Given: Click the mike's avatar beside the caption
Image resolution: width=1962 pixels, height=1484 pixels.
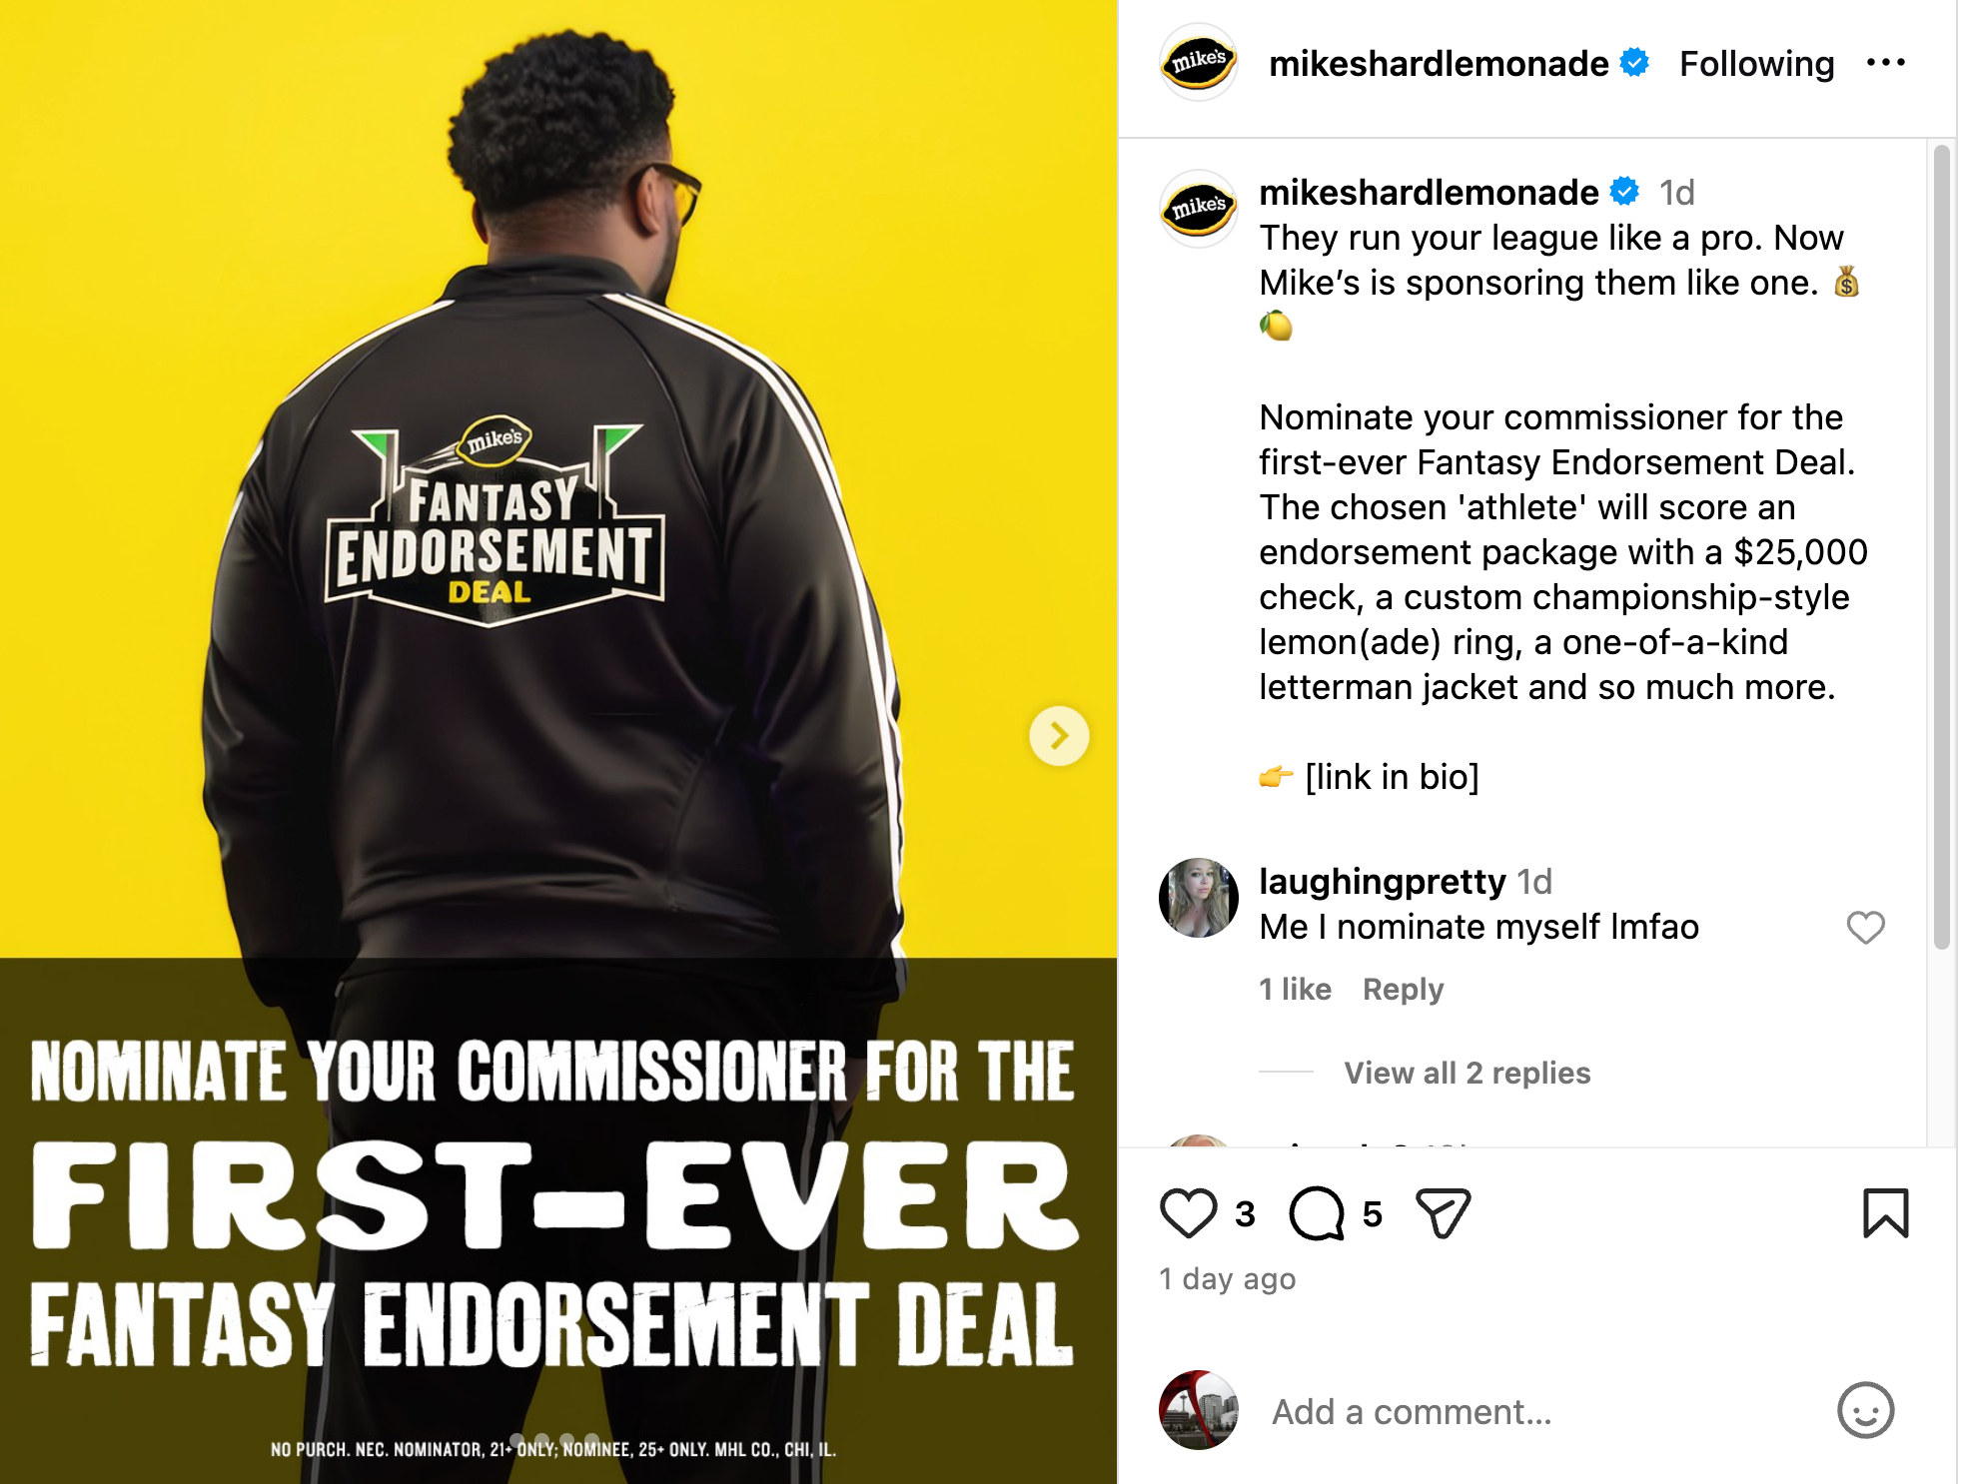Looking at the screenshot, I should pos(1199,209).
